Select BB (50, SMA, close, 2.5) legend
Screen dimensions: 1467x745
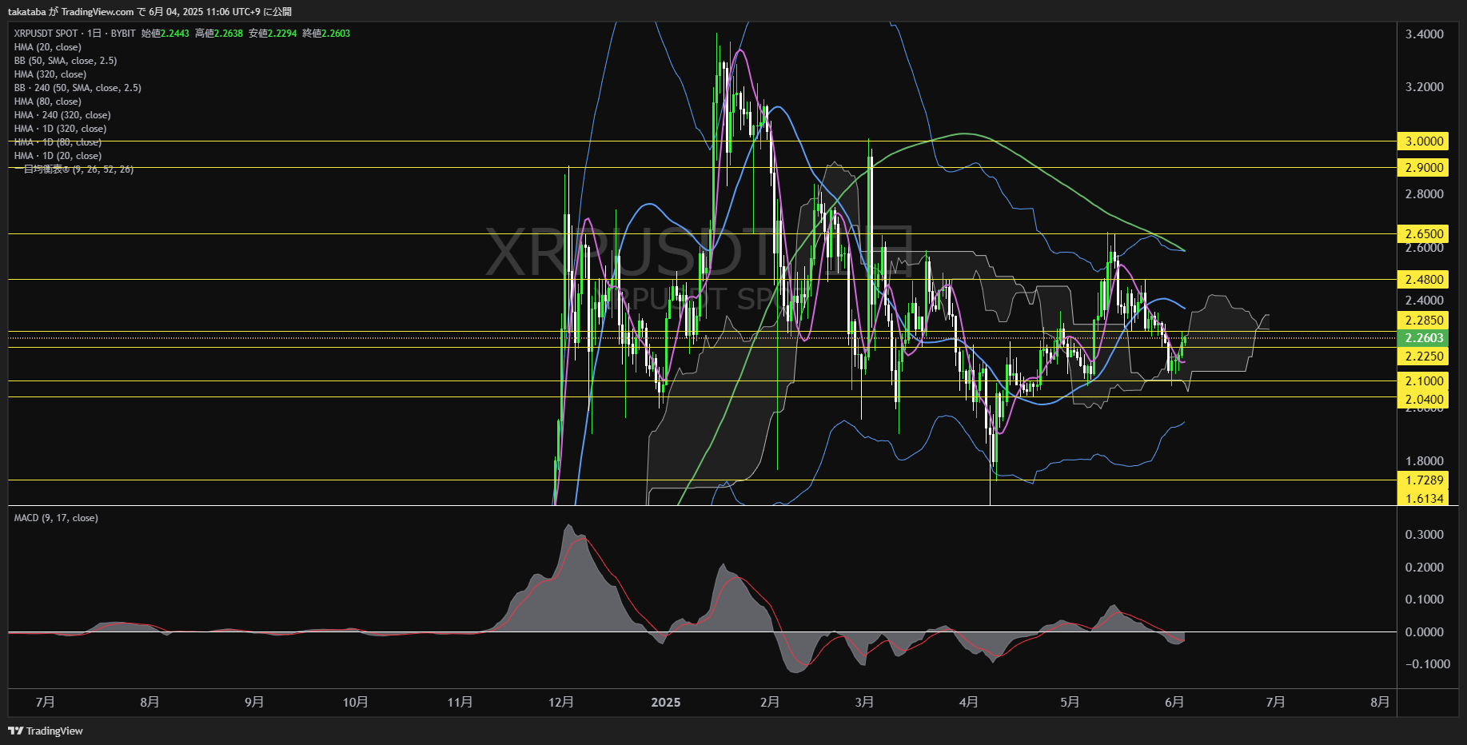pyautogui.click(x=66, y=61)
